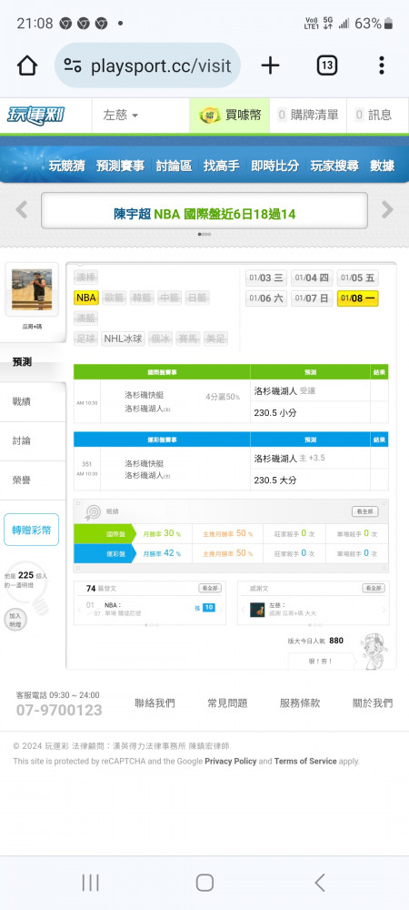Image resolution: width=409 pixels, height=910 pixels.
Task: Tap the 狠！夯！ speech bubble
Action: click(321, 662)
